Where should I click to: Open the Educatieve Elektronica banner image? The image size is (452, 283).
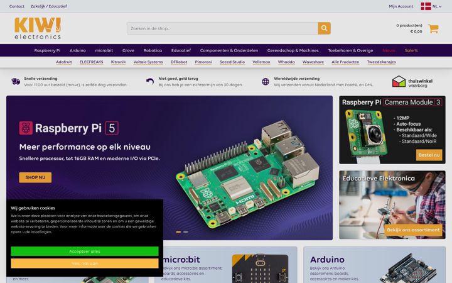coord(392,205)
